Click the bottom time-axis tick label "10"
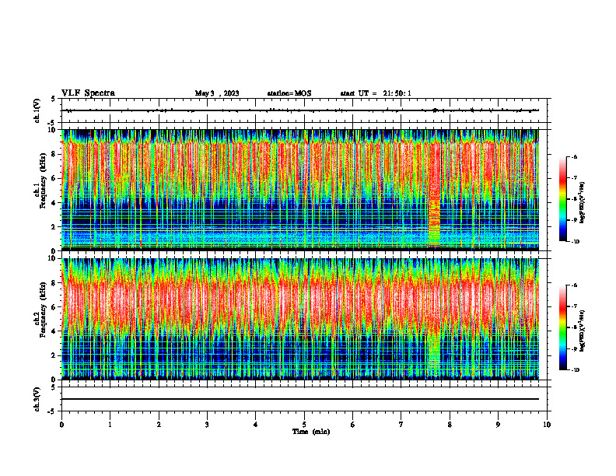 (547, 425)
